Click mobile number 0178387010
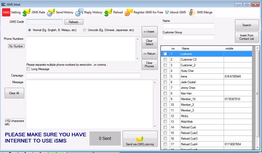 (x=232, y=99)
